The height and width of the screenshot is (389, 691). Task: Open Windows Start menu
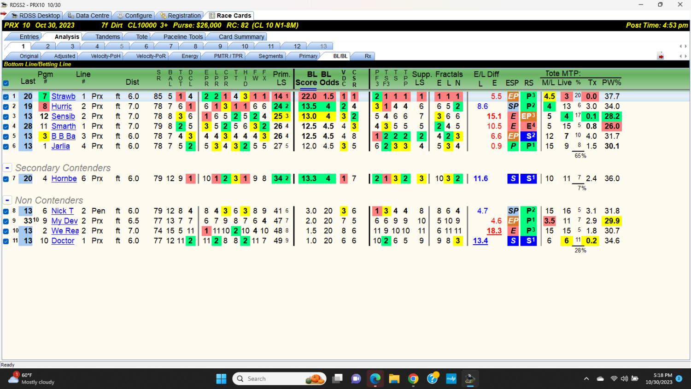pyautogui.click(x=221, y=379)
